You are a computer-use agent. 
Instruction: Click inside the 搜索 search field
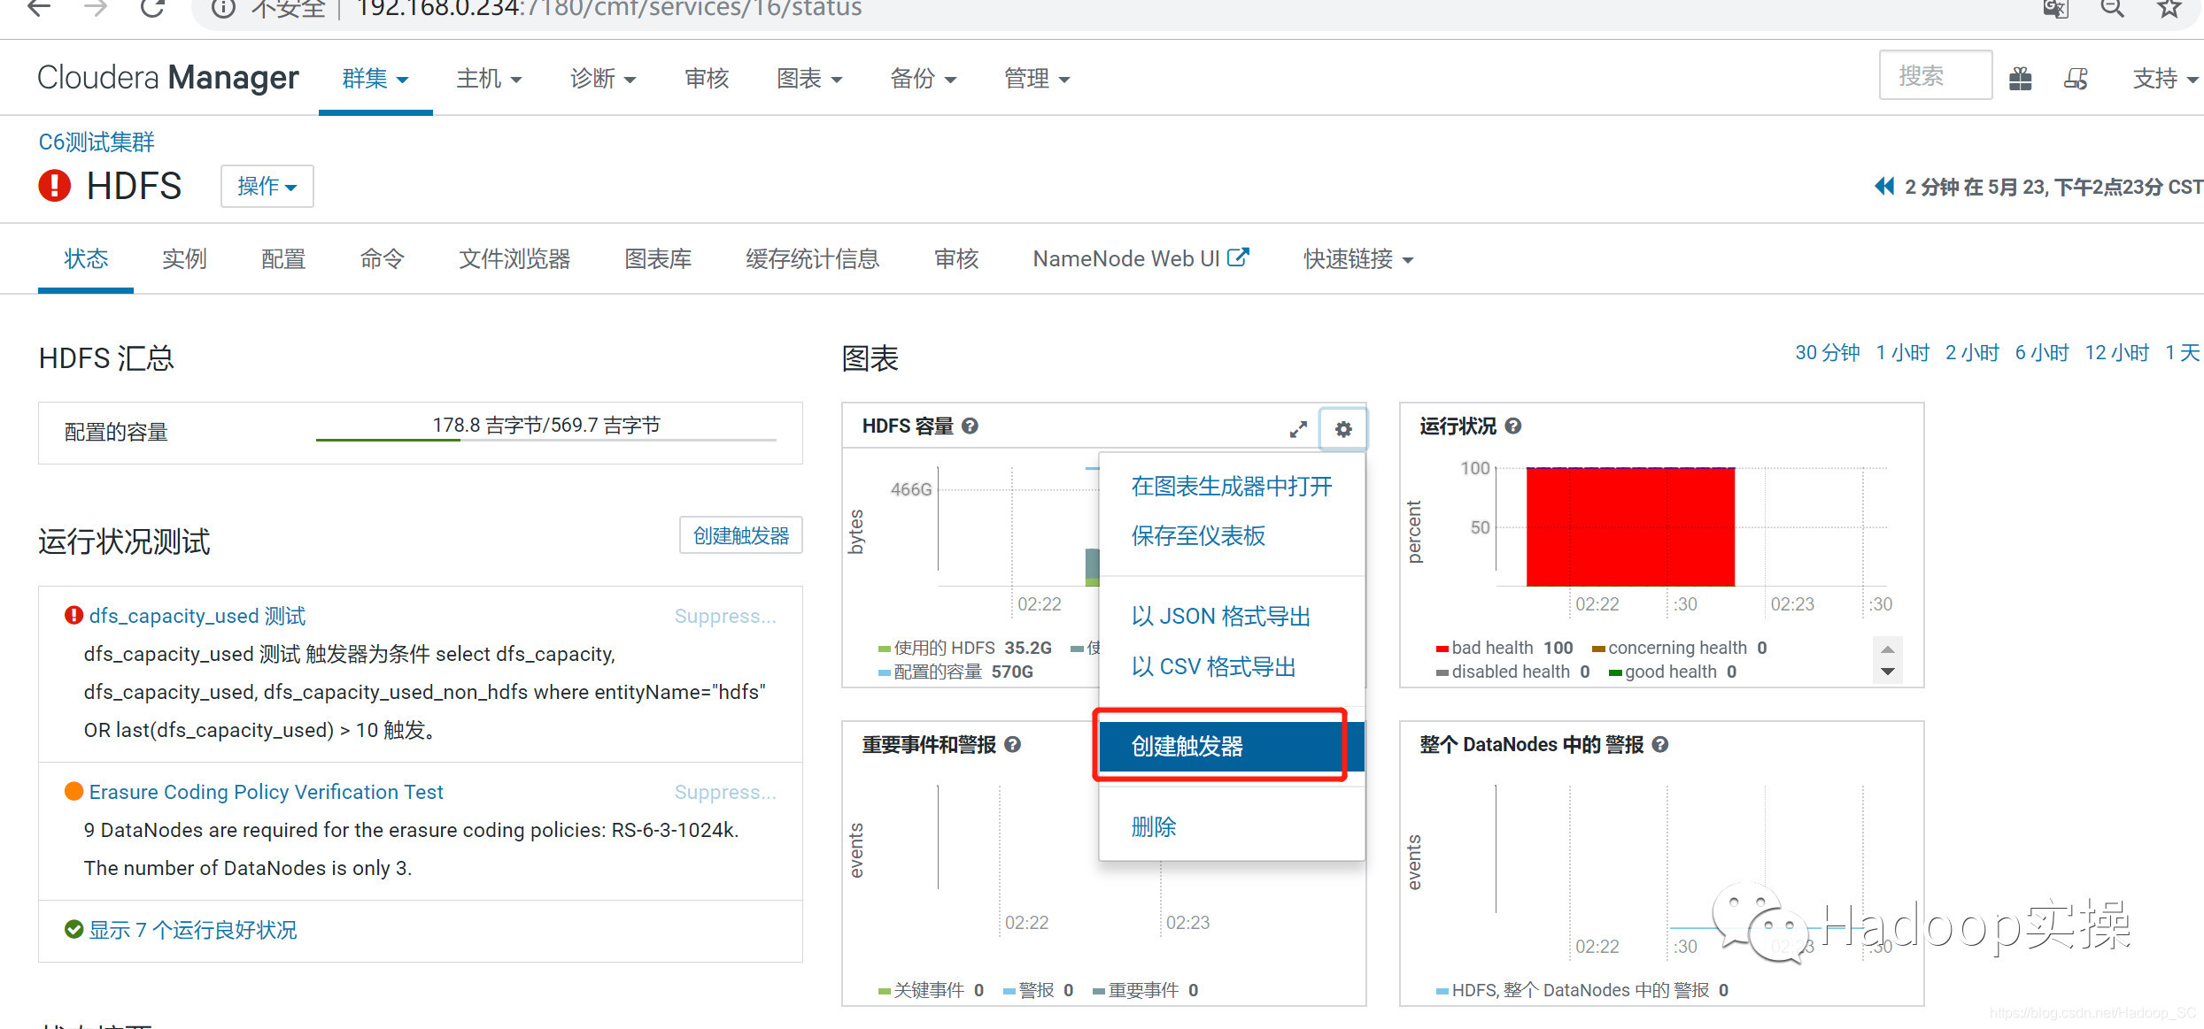point(1935,75)
